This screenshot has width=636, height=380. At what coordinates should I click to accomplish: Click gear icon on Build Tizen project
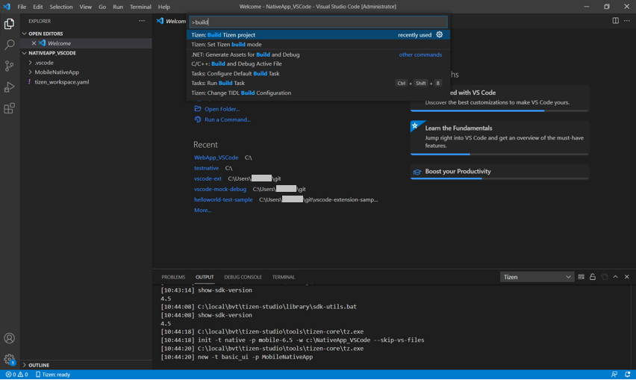440,35
